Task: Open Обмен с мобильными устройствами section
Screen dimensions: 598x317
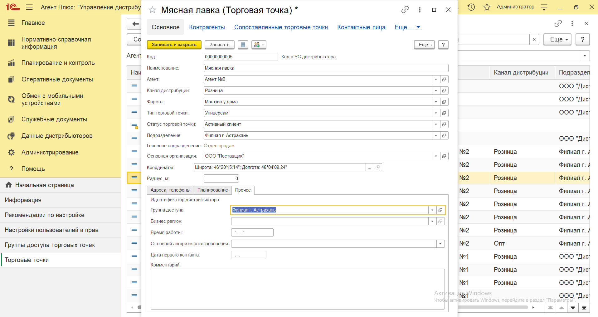Action: tap(60, 100)
